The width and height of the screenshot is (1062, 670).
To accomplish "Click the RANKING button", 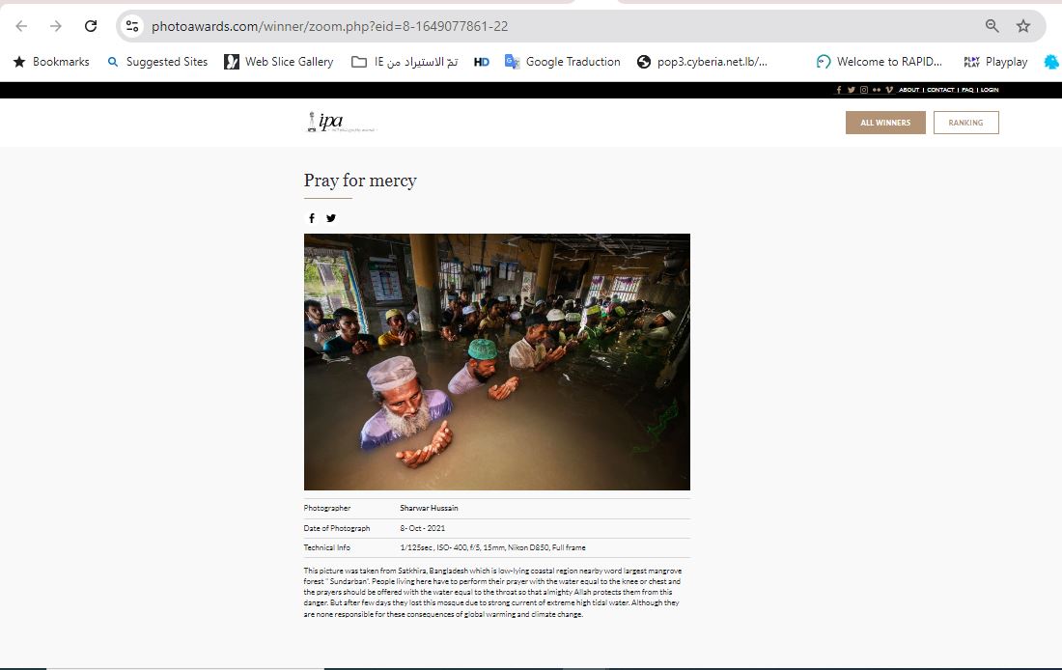I will coord(965,123).
